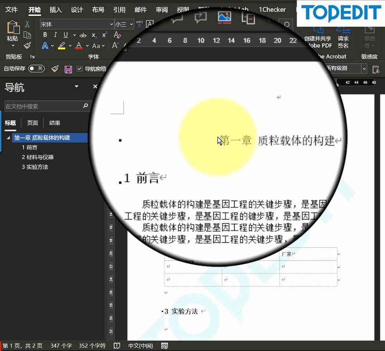Apply Subscript formatting icon
This screenshot has width=385, height=351.
pyautogui.click(x=94, y=35)
